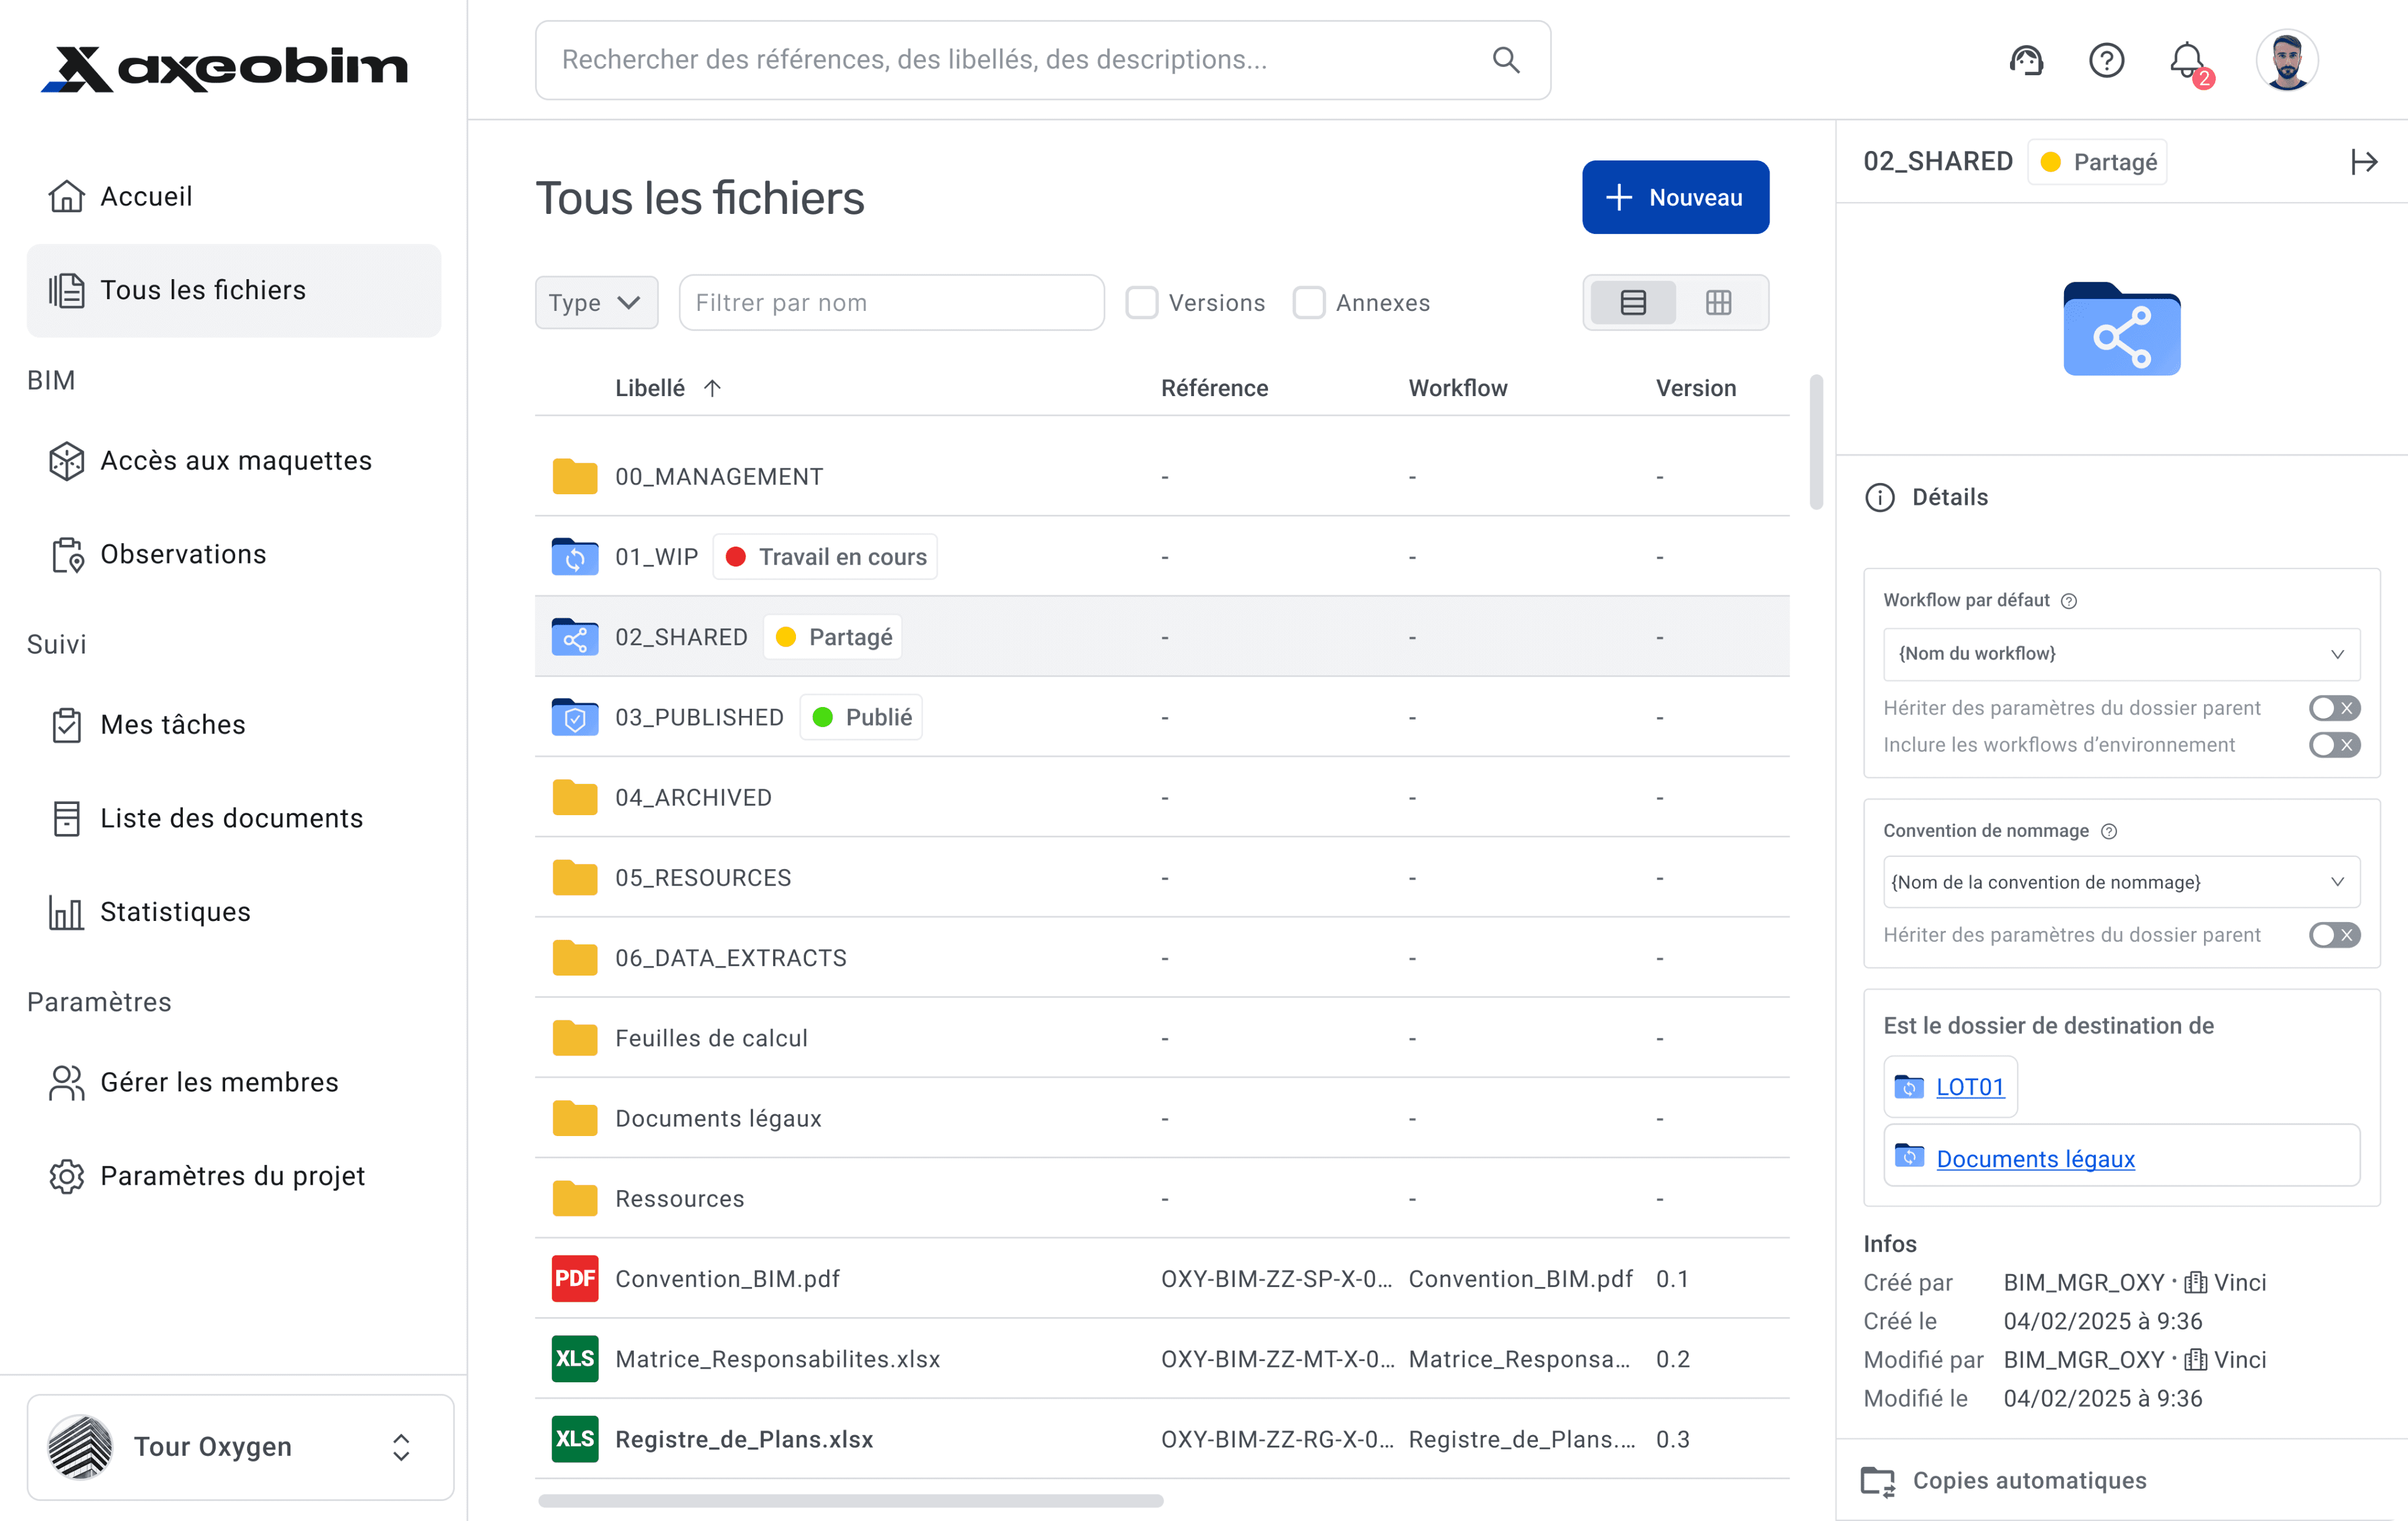Screen dimensions: 2408x1521
Task: Go to Observations in sidebar
Action: tap(183, 554)
